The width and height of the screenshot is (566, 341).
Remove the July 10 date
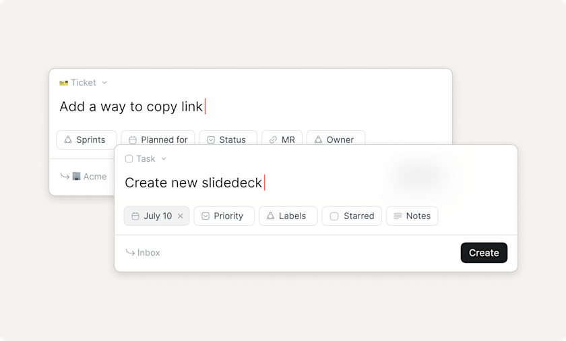(180, 216)
